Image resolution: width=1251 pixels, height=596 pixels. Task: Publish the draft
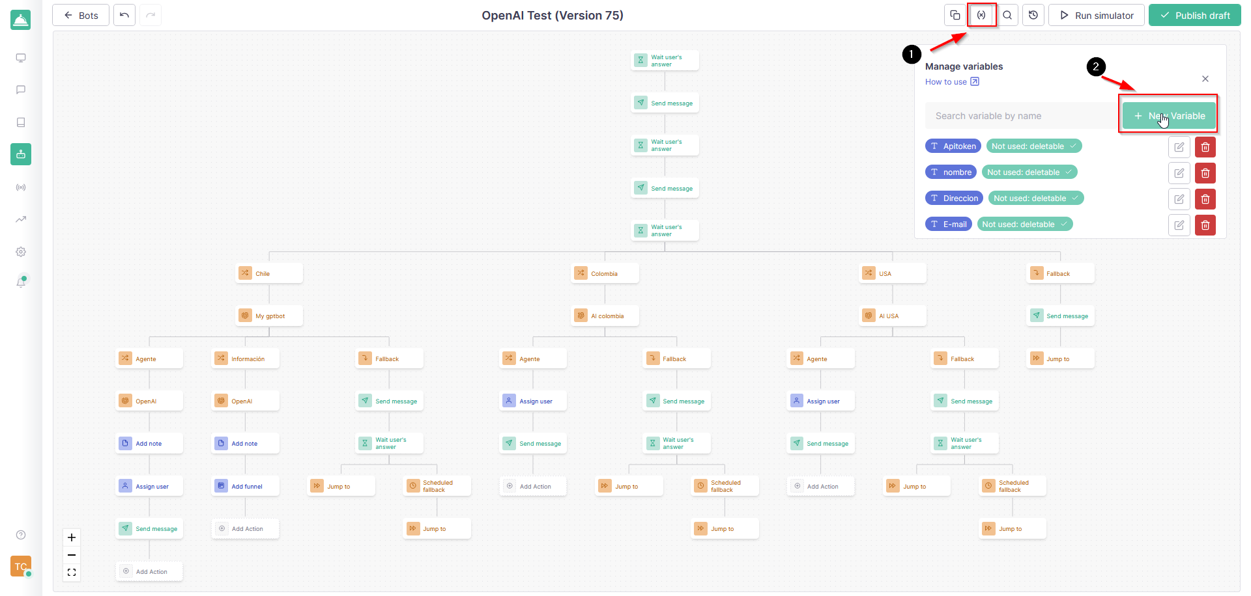(1195, 15)
